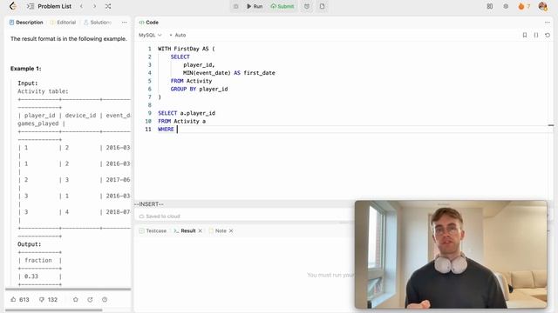Image resolution: width=558 pixels, height=313 pixels.
Task: Click line 5 FROM Activity
Action: pos(191,81)
